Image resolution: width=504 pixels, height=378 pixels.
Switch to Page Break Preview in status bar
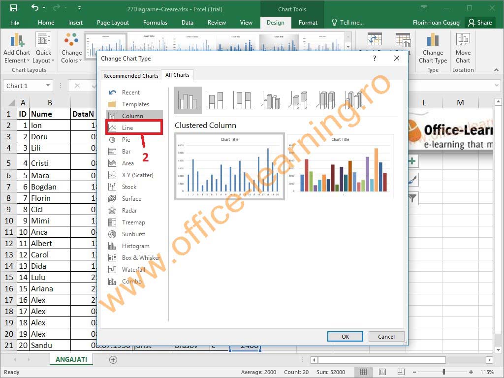[401, 372]
